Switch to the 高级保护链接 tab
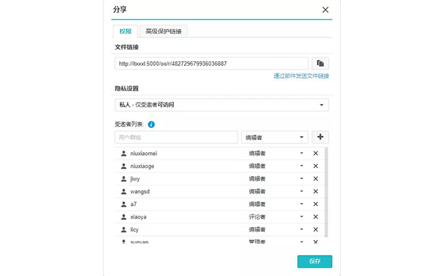443x276 pixels. click(164, 31)
